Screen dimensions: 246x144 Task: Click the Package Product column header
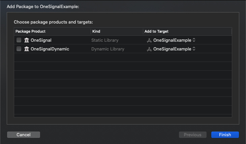coord(52,31)
